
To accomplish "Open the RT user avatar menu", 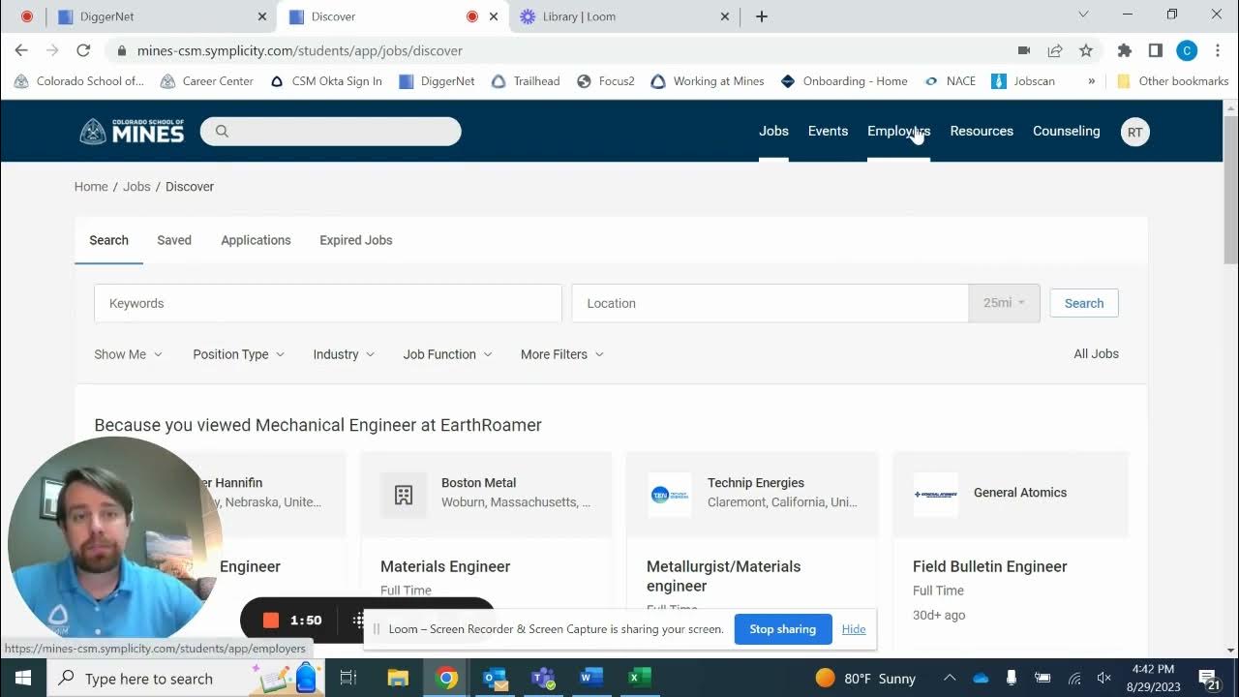I will pyautogui.click(x=1134, y=132).
